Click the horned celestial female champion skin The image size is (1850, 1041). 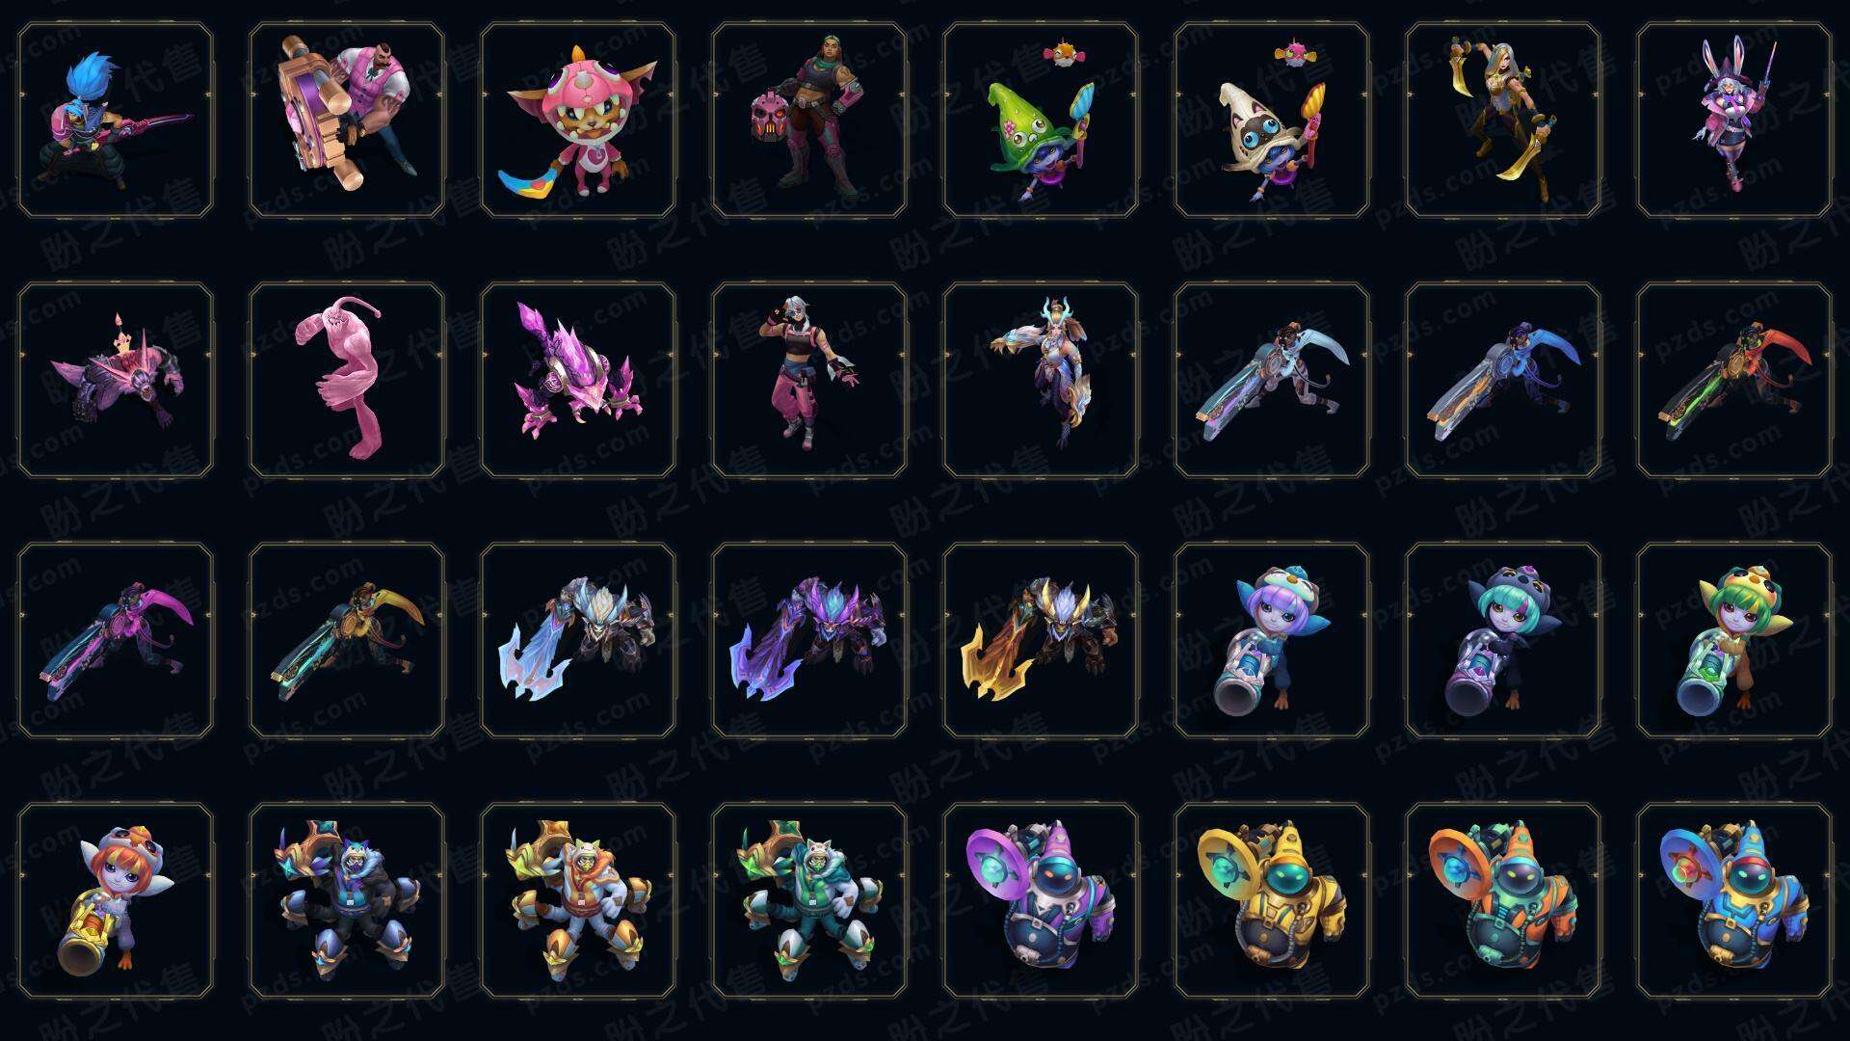pos(1041,380)
